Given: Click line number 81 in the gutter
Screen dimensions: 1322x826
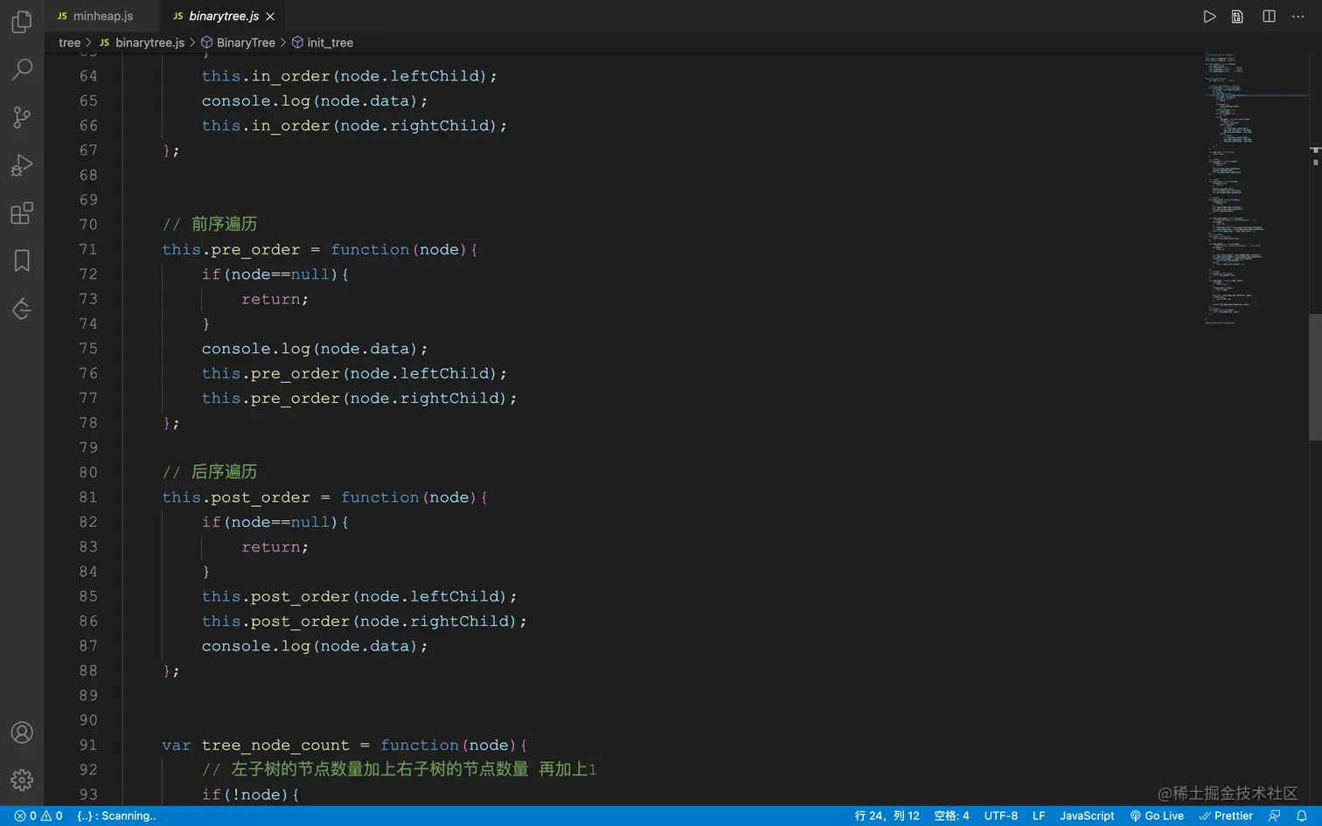Looking at the screenshot, I should point(88,497).
